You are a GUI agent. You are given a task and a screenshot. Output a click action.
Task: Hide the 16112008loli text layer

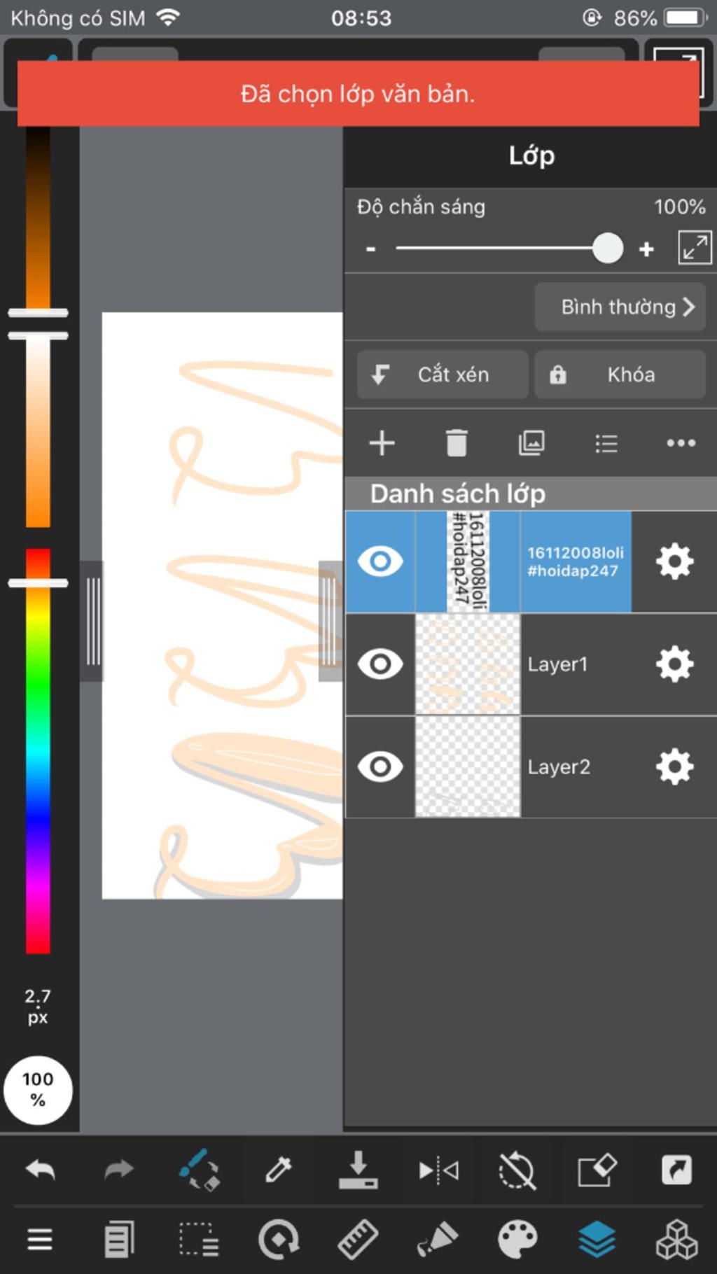[x=380, y=561]
